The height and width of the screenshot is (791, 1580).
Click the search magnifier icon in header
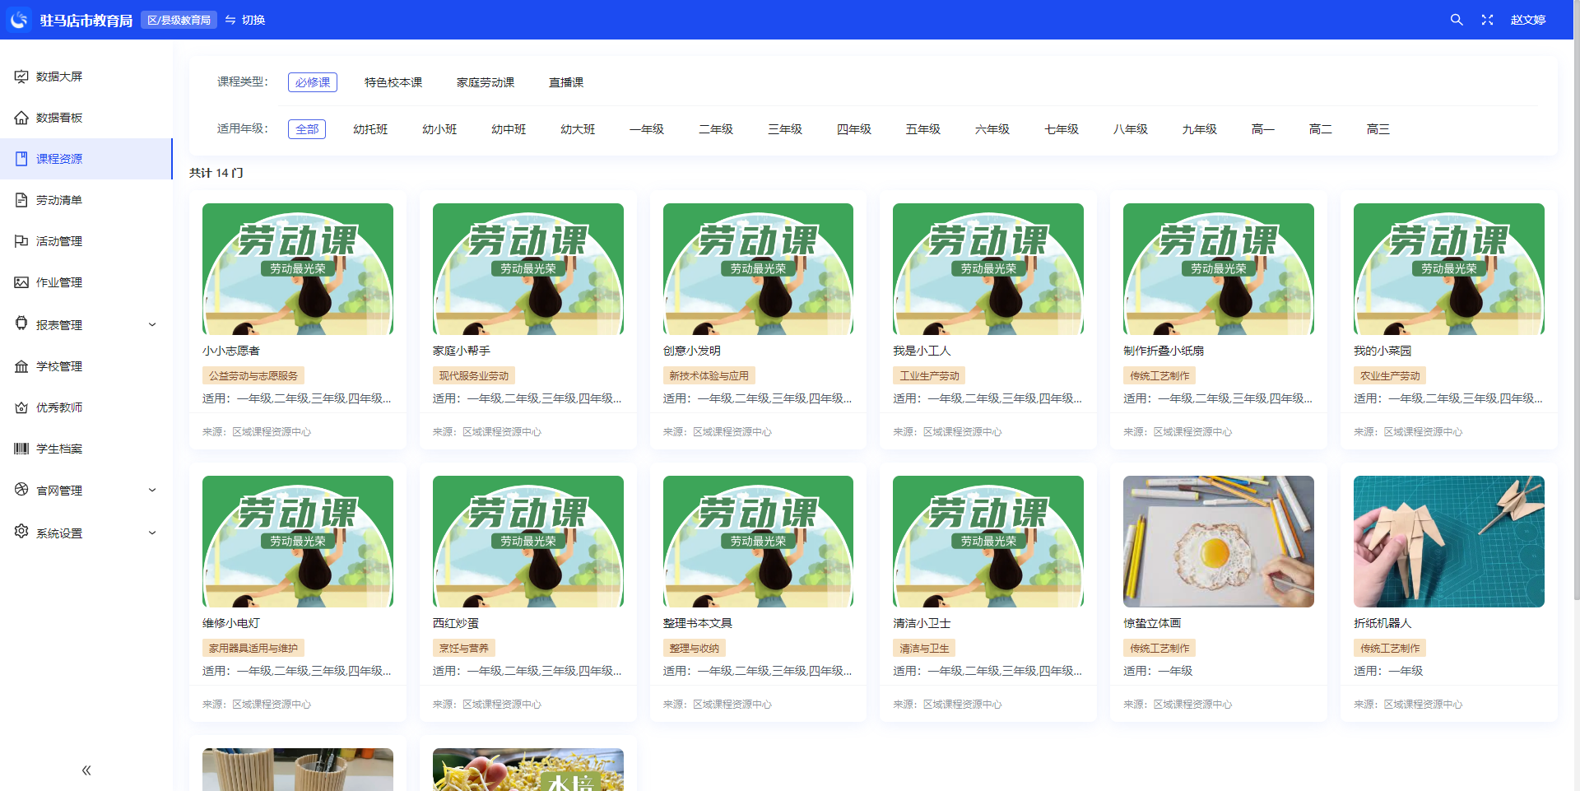tap(1456, 20)
